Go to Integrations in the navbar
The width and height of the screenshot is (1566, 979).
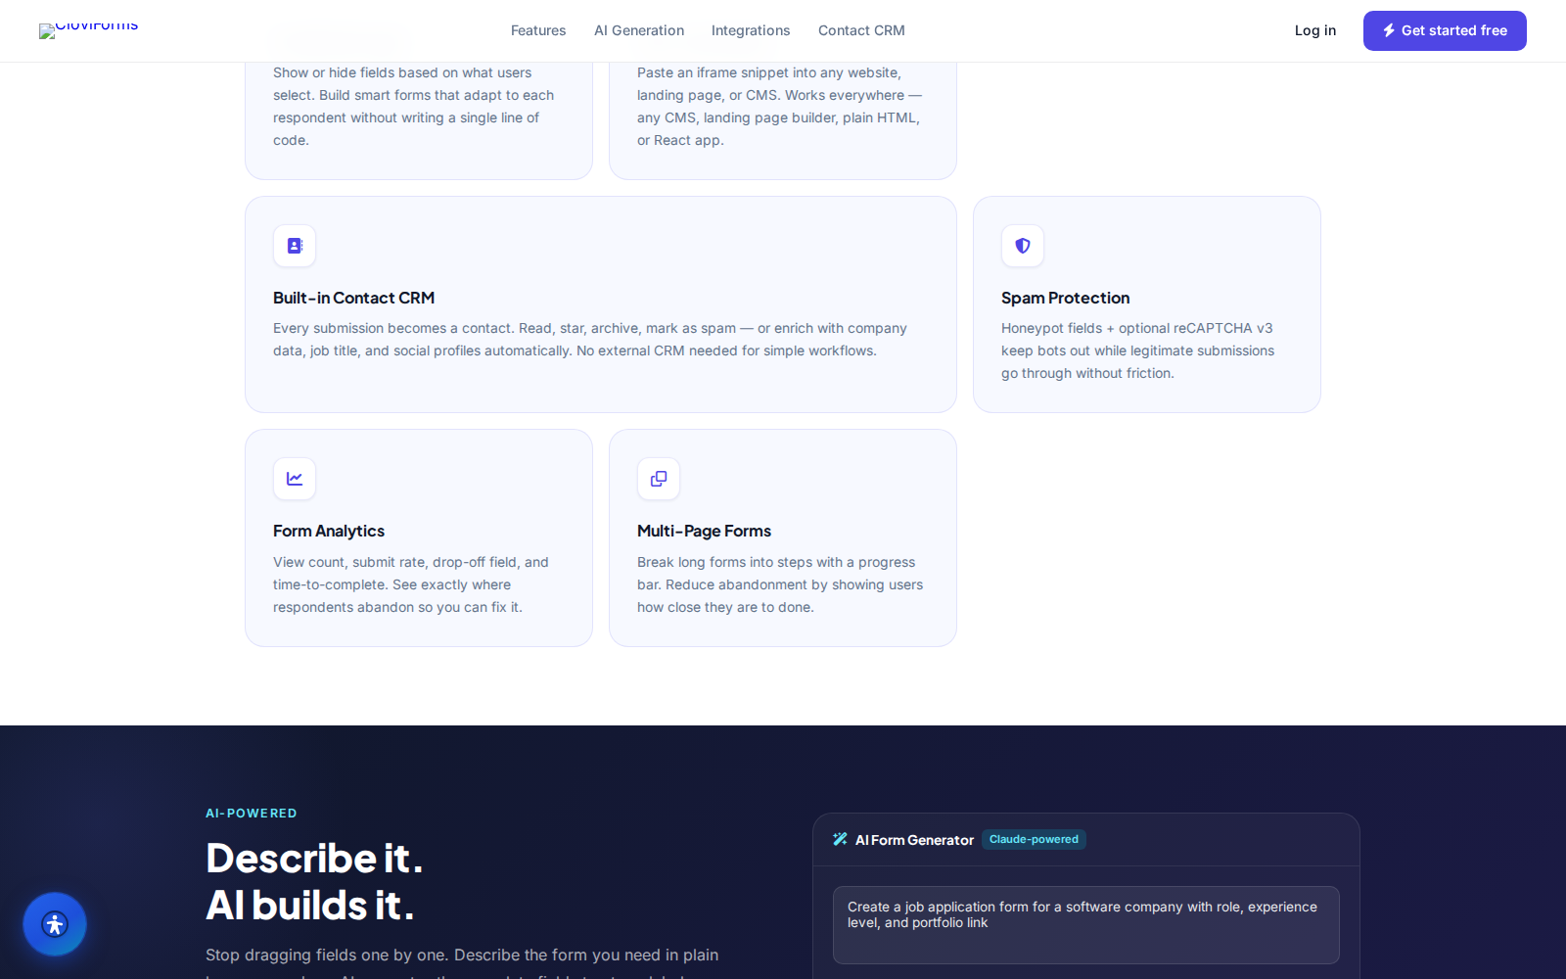click(x=751, y=30)
